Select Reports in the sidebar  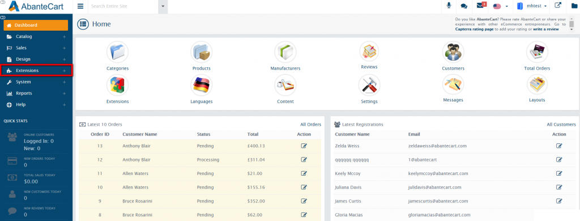[36, 93]
